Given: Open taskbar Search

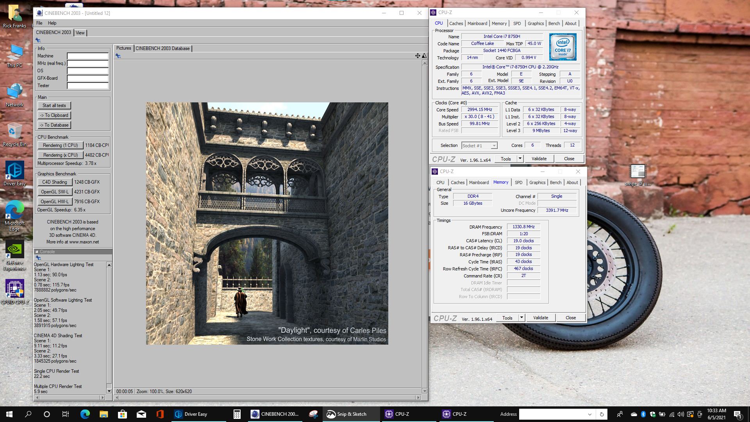Looking at the screenshot, I should coord(28,414).
